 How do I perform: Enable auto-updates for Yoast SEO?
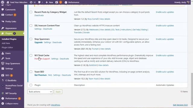165,72
